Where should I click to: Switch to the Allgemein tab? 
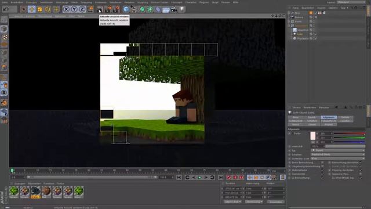tap(329, 117)
